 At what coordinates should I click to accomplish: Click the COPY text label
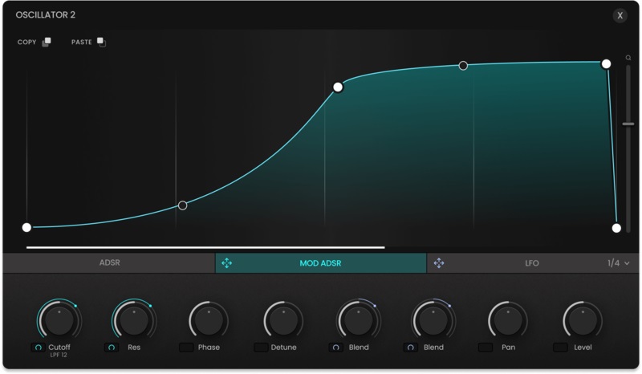pyautogui.click(x=27, y=43)
